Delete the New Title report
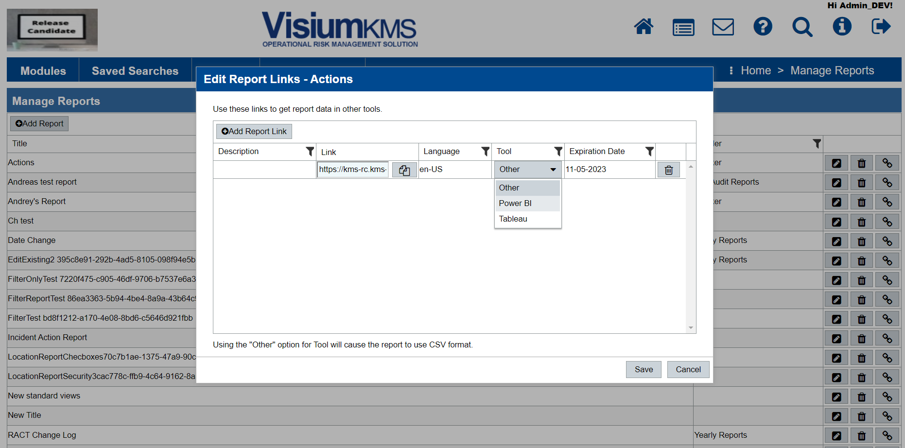The width and height of the screenshot is (905, 448). (862, 416)
